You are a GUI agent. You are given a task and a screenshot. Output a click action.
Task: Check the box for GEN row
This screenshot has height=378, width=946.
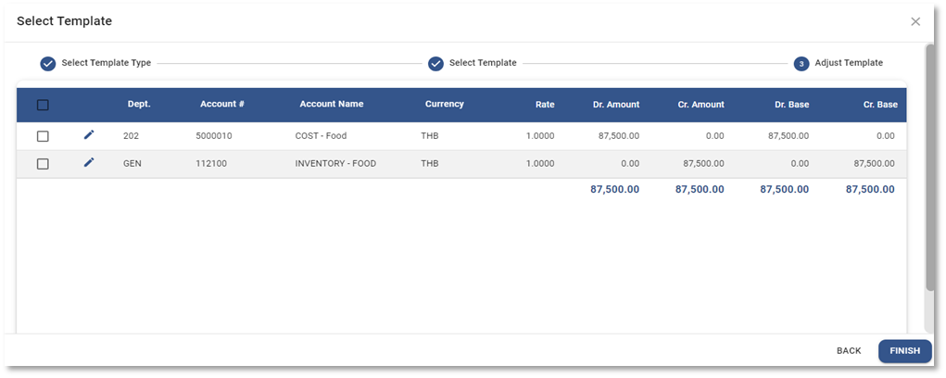(x=43, y=164)
